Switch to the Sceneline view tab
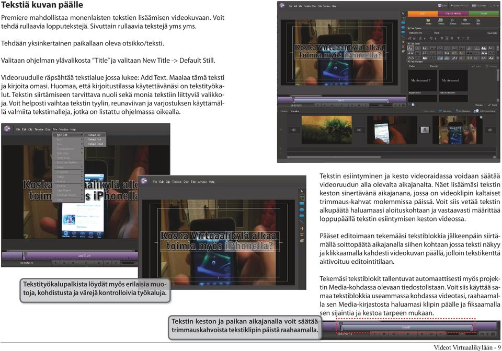This screenshot has width=502, height=351. [x=294, y=111]
